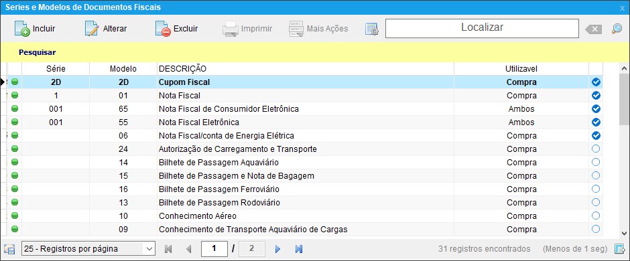Toggle checkmark for Nota Fiscal/conta de Energia Elétrica
The height and width of the screenshot is (261, 630).
596,135
